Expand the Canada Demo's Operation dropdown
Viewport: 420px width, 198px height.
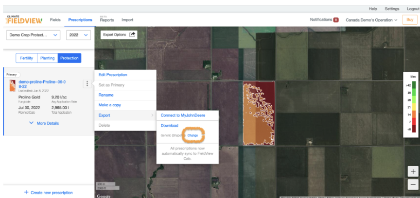(371, 20)
